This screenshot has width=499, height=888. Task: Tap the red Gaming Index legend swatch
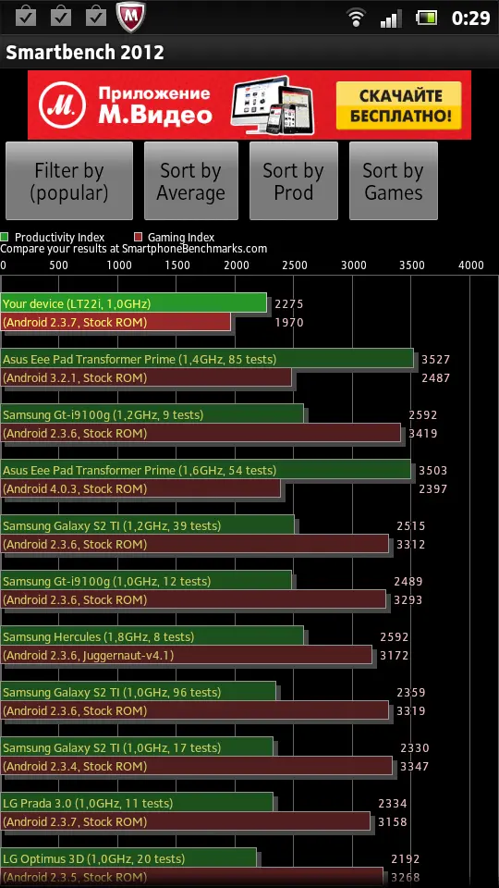pyautogui.click(x=138, y=237)
